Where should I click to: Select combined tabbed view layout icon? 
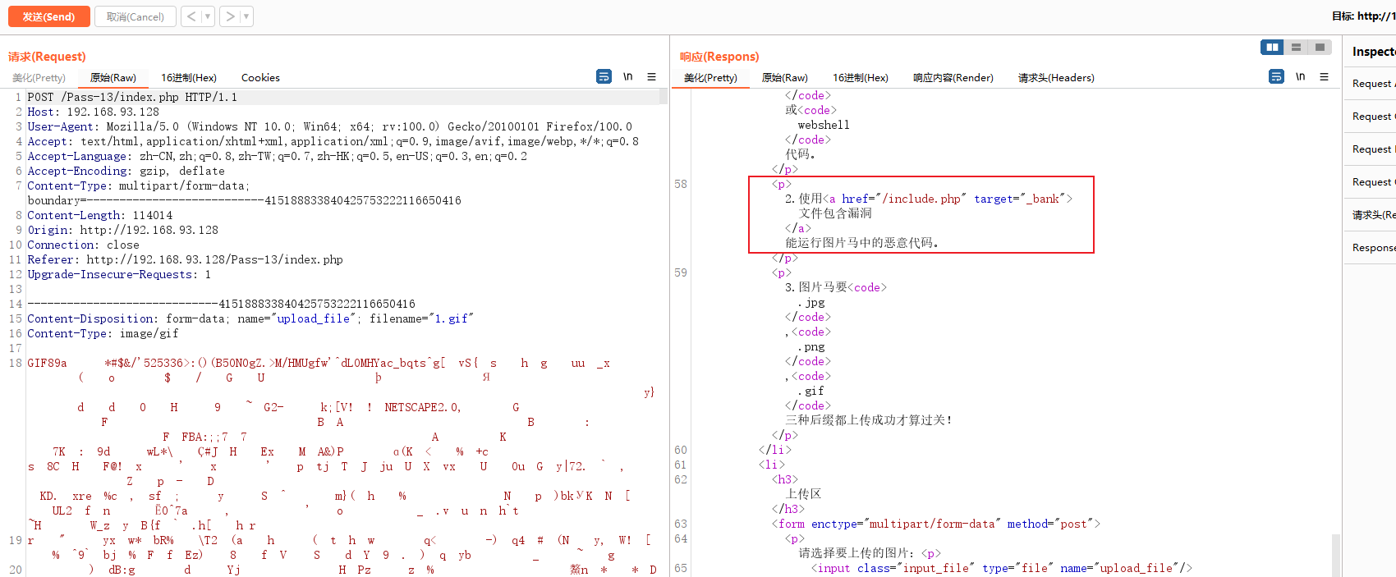pyautogui.click(x=1320, y=48)
